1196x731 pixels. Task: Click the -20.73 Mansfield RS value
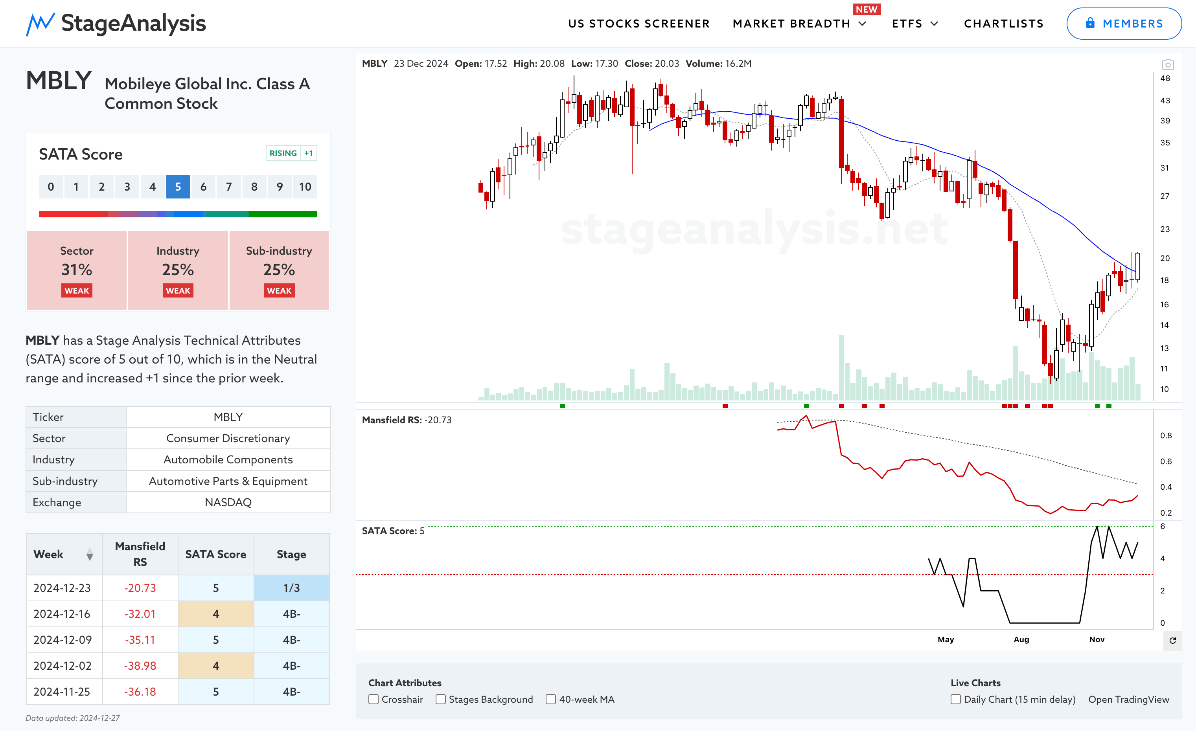pyautogui.click(x=140, y=588)
